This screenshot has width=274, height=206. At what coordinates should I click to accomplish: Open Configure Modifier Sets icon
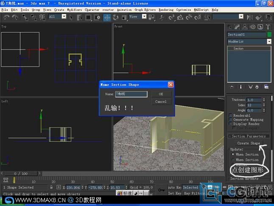click(x=266, y=87)
